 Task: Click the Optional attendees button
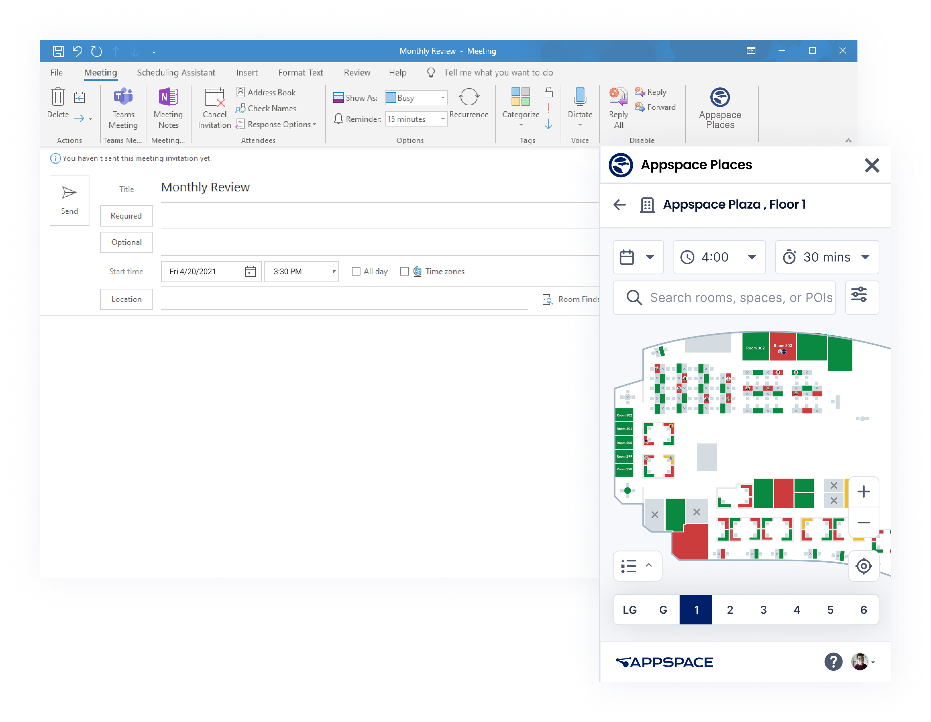pyautogui.click(x=126, y=242)
